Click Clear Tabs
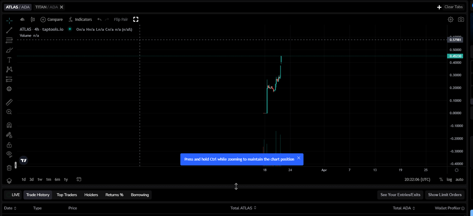The width and height of the screenshot is (473, 216). coord(453,7)
